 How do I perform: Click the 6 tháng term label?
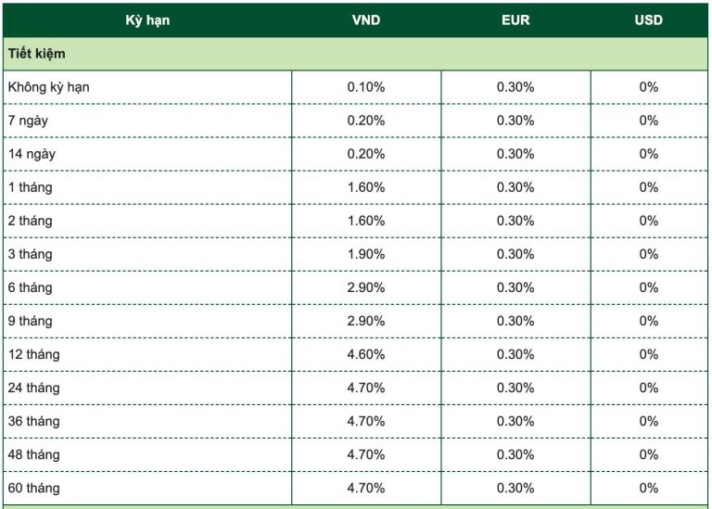tap(31, 287)
